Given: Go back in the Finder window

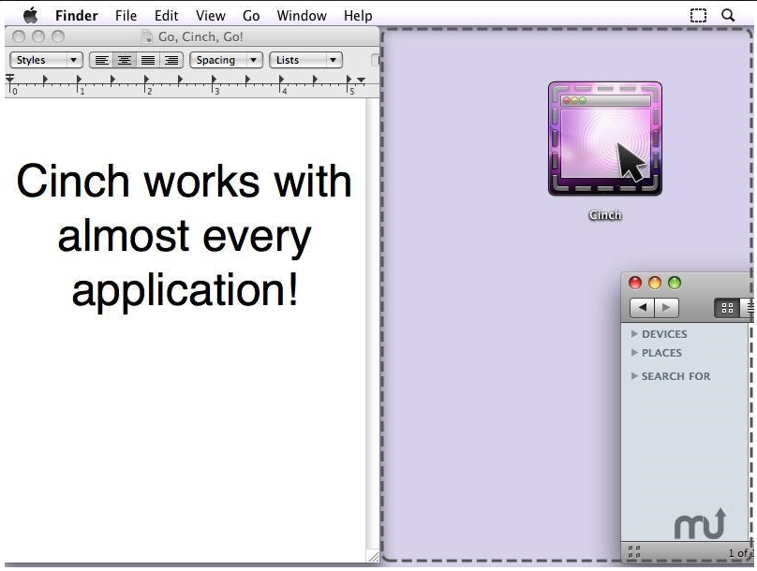Looking at the screenshot, I should (x=642, y=308).
